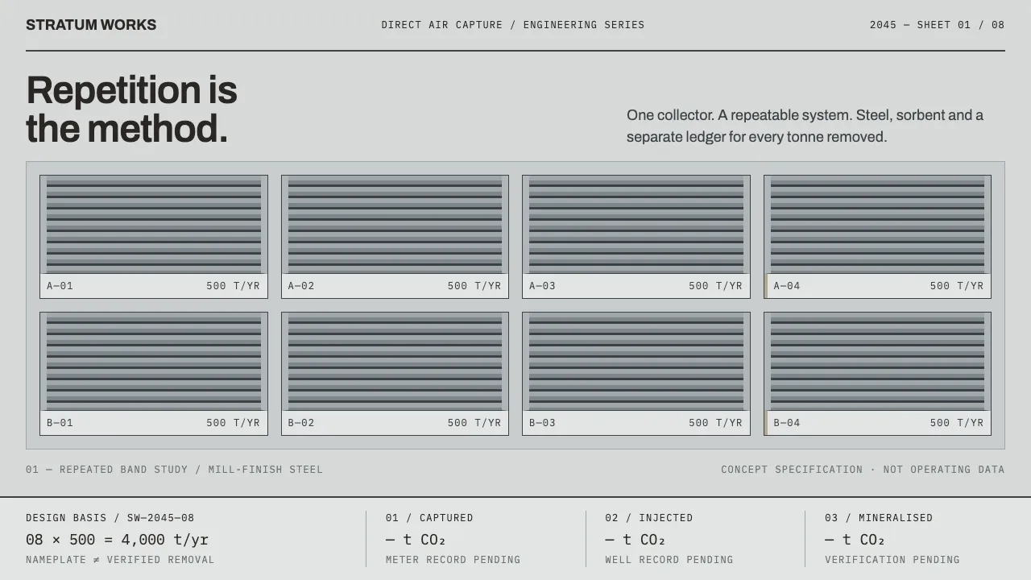Click the "DESIGN BASIS / SW-2045-08" label
The height and width of the screenshot is (580, 1031).
(x=110, y=518)
